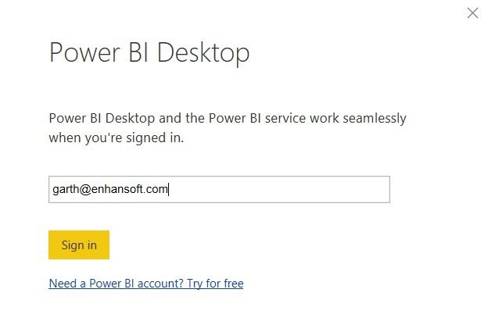Focus the email address input field
Image resolution: width=488 pixels, height=325 pixels.
pyautogui.click(x=219, y=189)
